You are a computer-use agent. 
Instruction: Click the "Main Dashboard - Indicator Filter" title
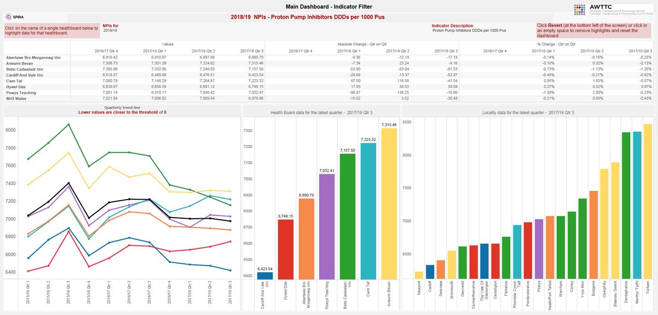(329, 7)
